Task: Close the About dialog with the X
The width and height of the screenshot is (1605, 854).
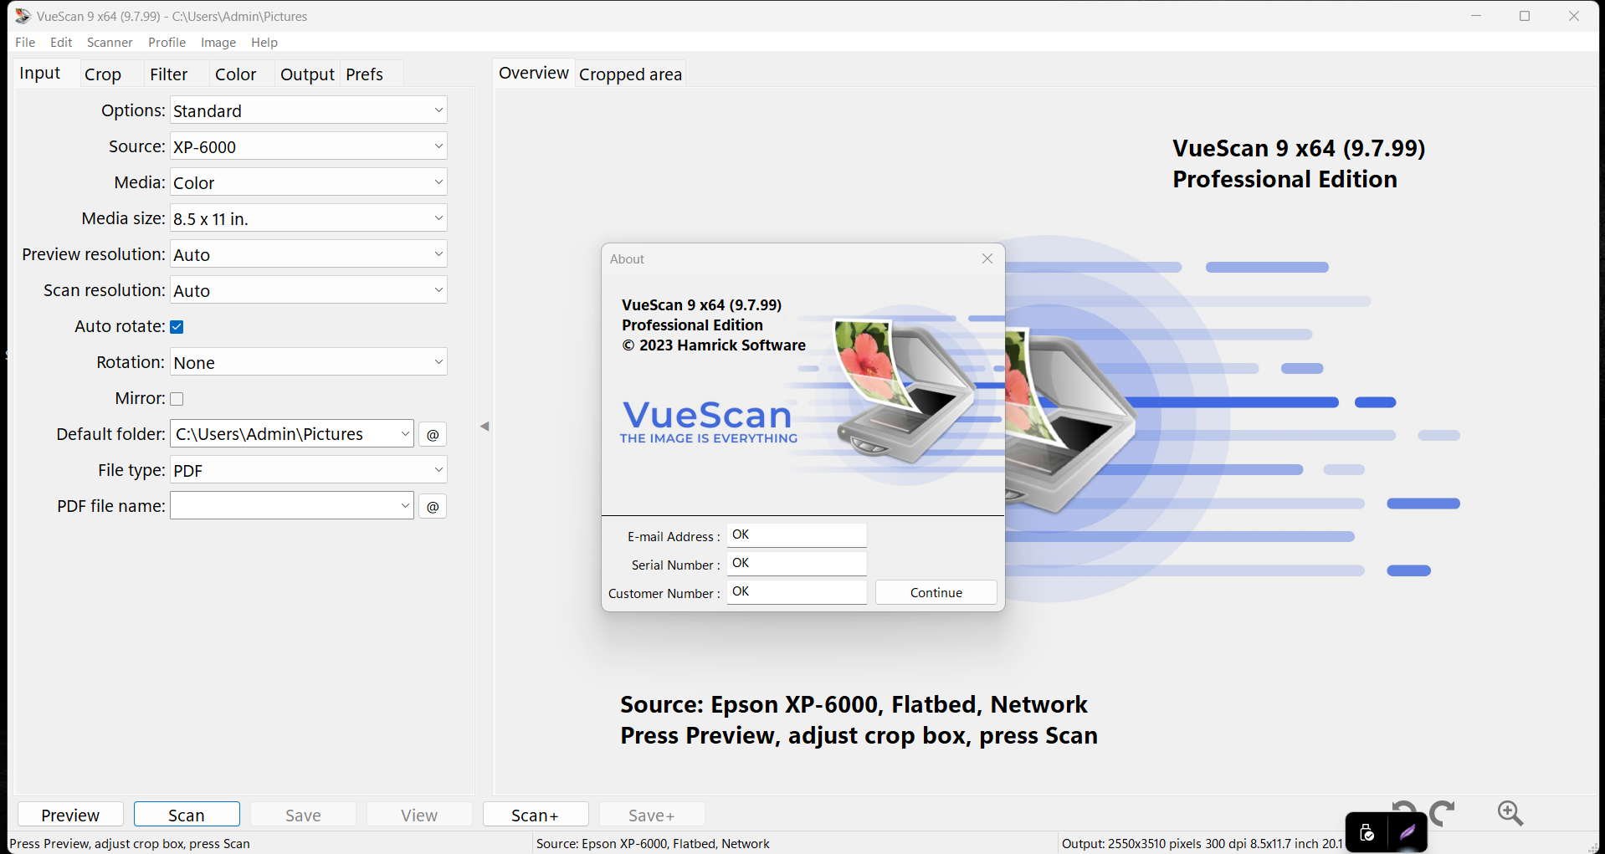Action: pos(987,258)
